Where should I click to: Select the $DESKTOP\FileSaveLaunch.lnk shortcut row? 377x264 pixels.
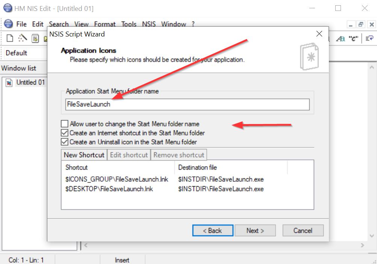click(109, 189)
